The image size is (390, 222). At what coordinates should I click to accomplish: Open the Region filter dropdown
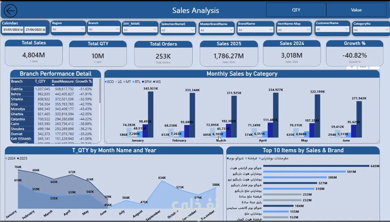tap(68, 29)
